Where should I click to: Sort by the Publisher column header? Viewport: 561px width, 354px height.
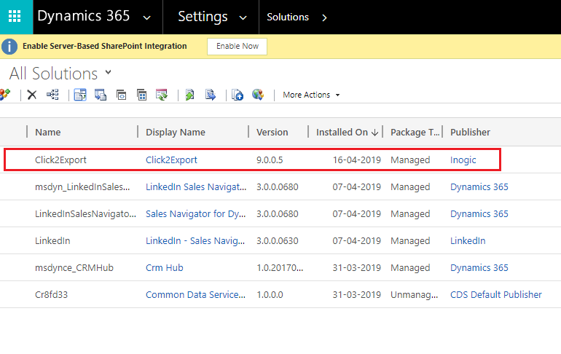(x=470, y=133)
